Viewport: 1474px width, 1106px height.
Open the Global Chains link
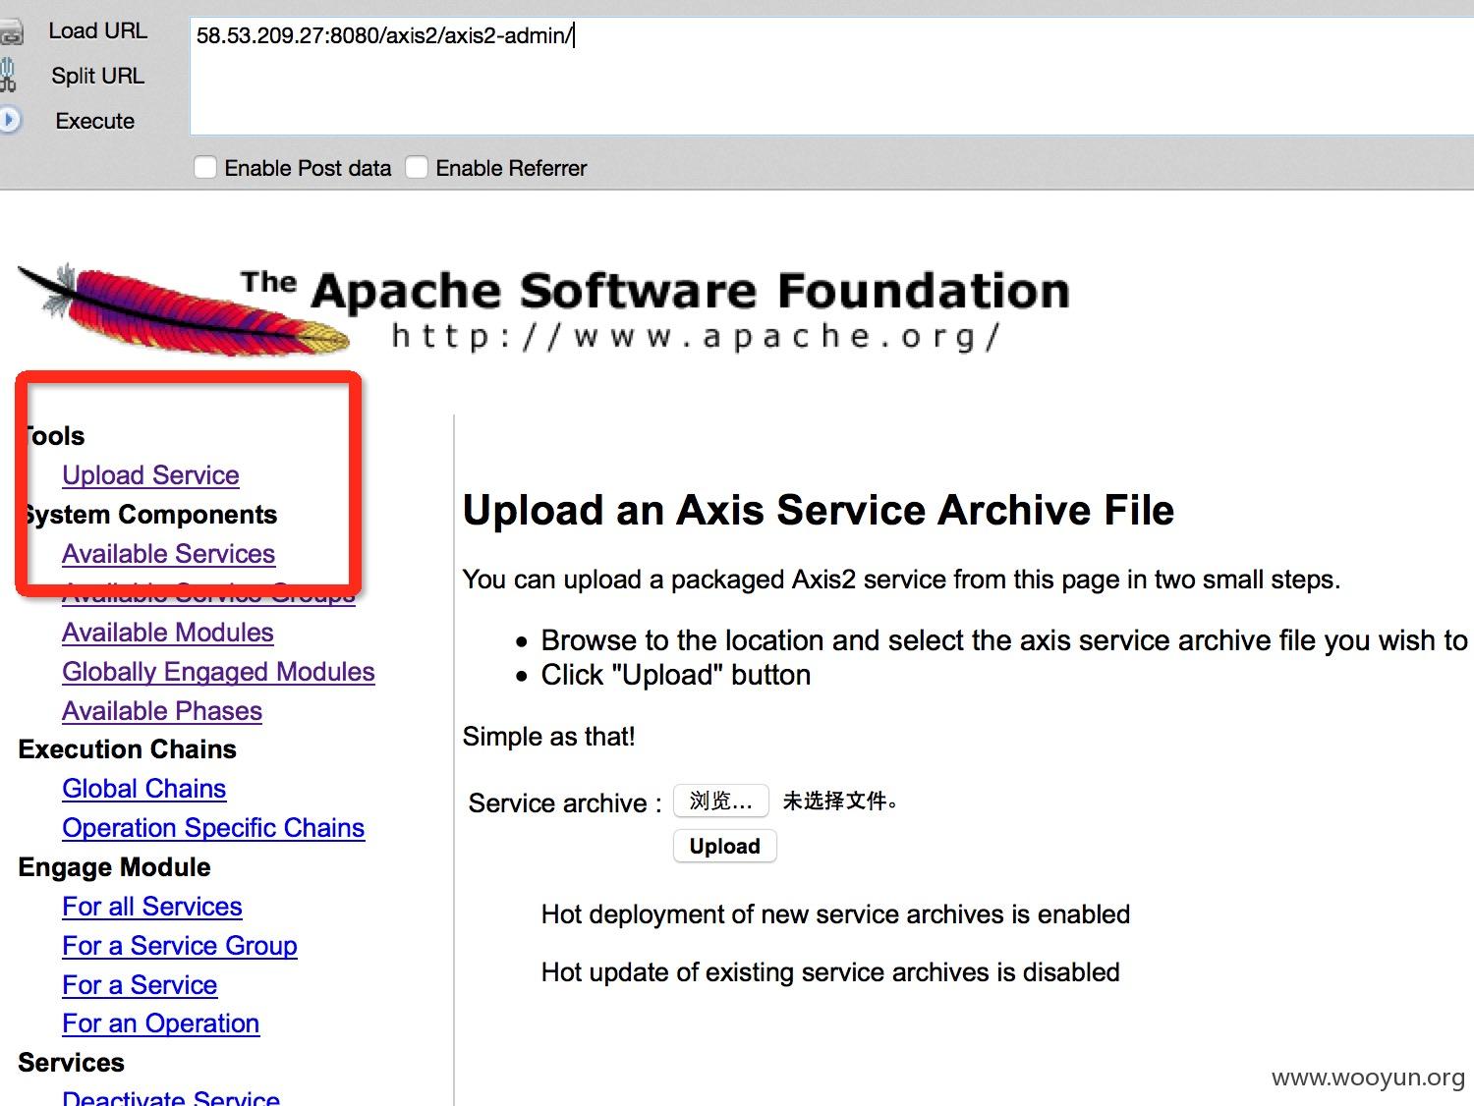coord(143,789)
